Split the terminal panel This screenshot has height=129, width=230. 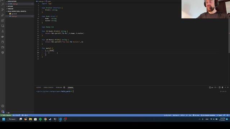tap(220, 87)
